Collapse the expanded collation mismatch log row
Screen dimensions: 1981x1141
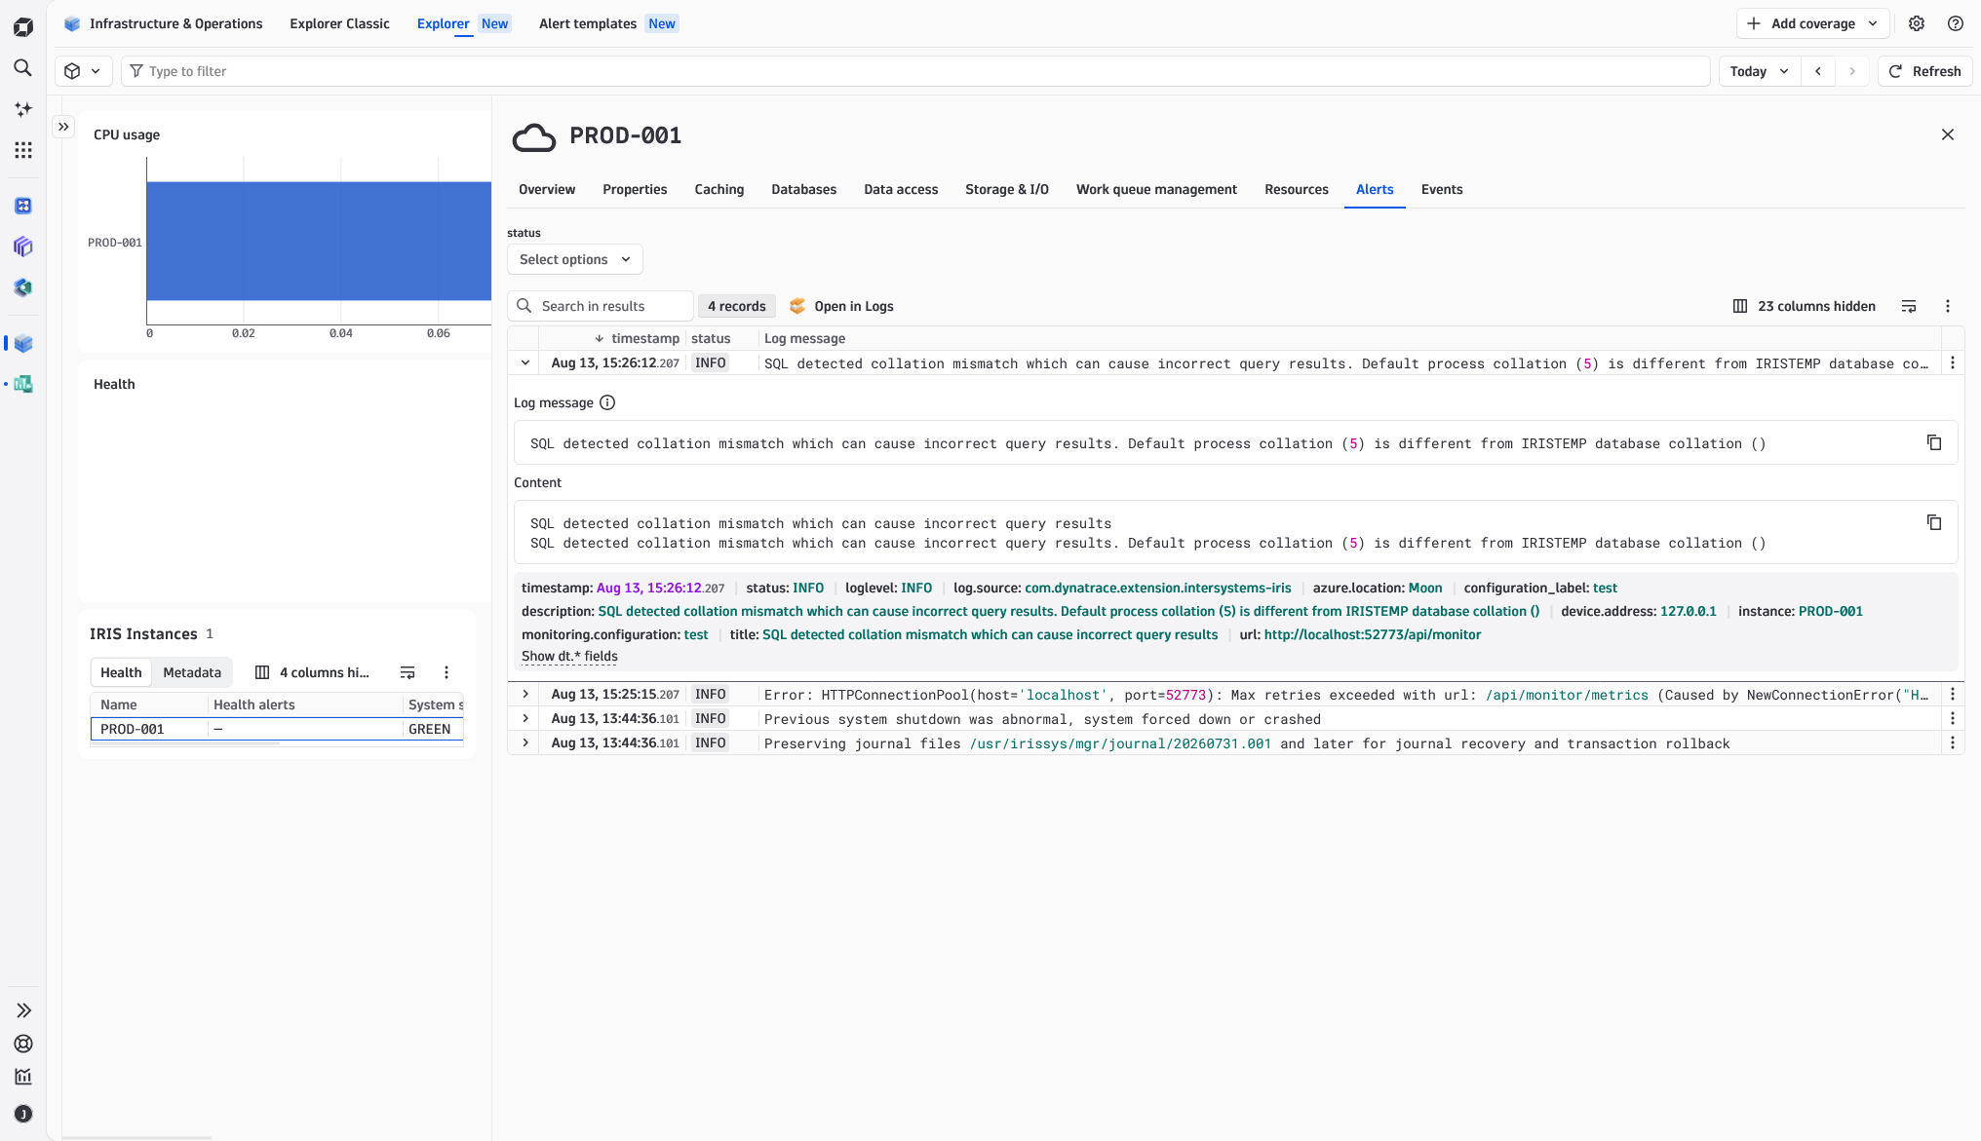pos(525,362)
